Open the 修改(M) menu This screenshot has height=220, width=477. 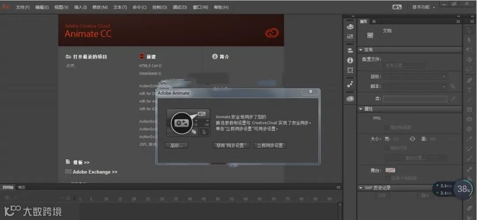point(100,7)
